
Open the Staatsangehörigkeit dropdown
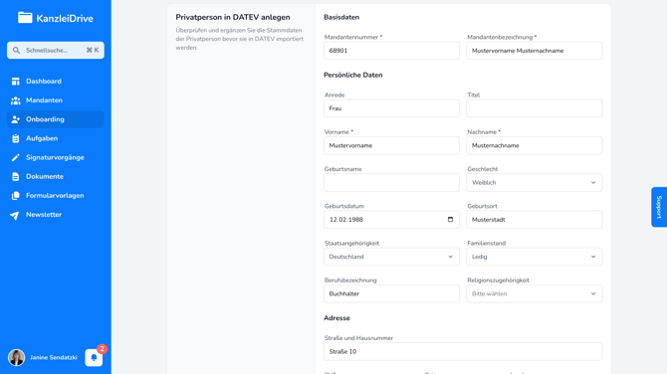click(391, 257)
